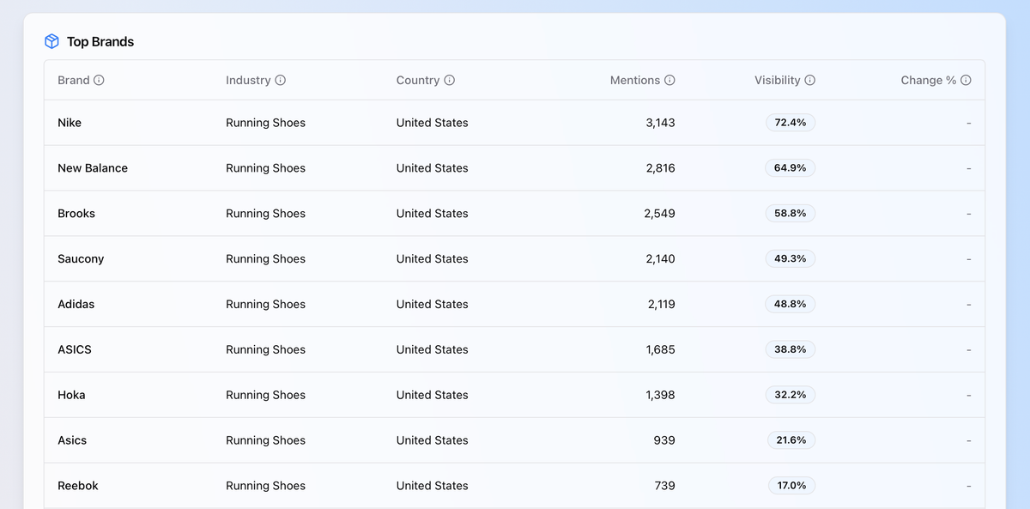Click the 939 mentions value
This screenshot has height=509, width=1030.
tap(664, 440)
